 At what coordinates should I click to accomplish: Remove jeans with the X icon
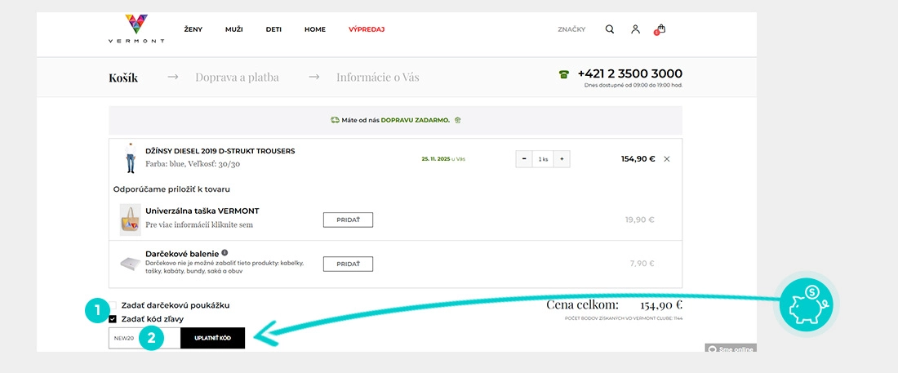coord(667,159)
